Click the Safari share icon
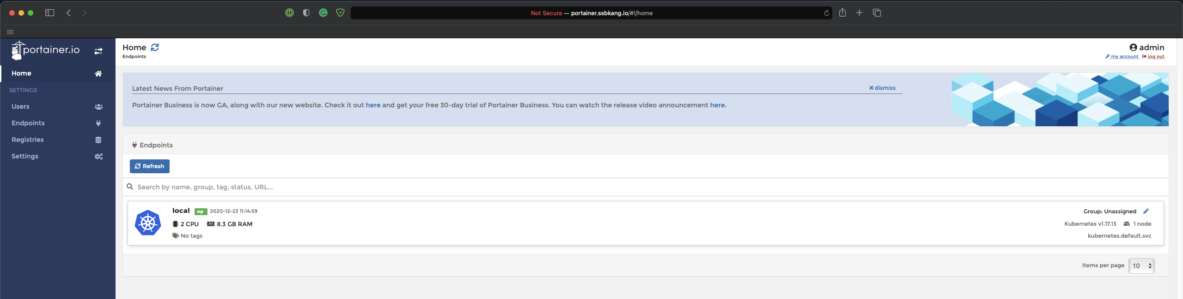Image resolution: width=1183 pixels, height=299 pixels. click(842, 13)
